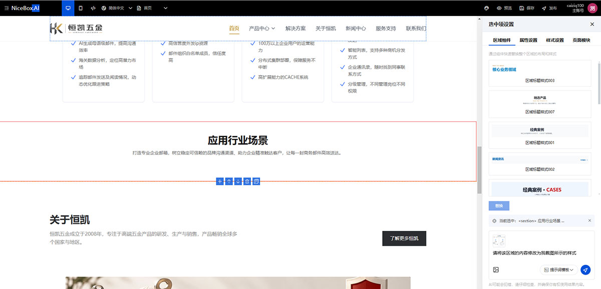Viewport: 601px width, 289px height.
Task: Switch to the 属性设置 tab
Action: [x=528, y=40]
